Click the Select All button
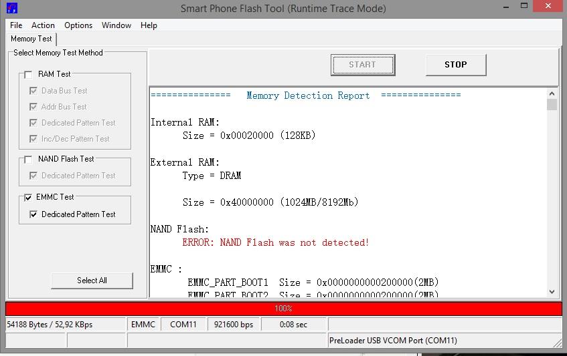Image resolution: width=567 pixels, height=356 pixels. tap(92, 281)
